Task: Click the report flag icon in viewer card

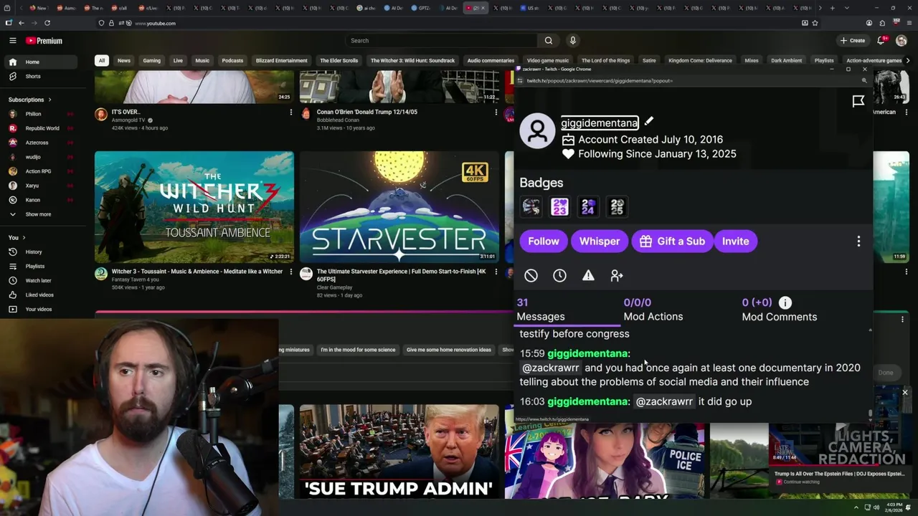Action: (858, 102)
